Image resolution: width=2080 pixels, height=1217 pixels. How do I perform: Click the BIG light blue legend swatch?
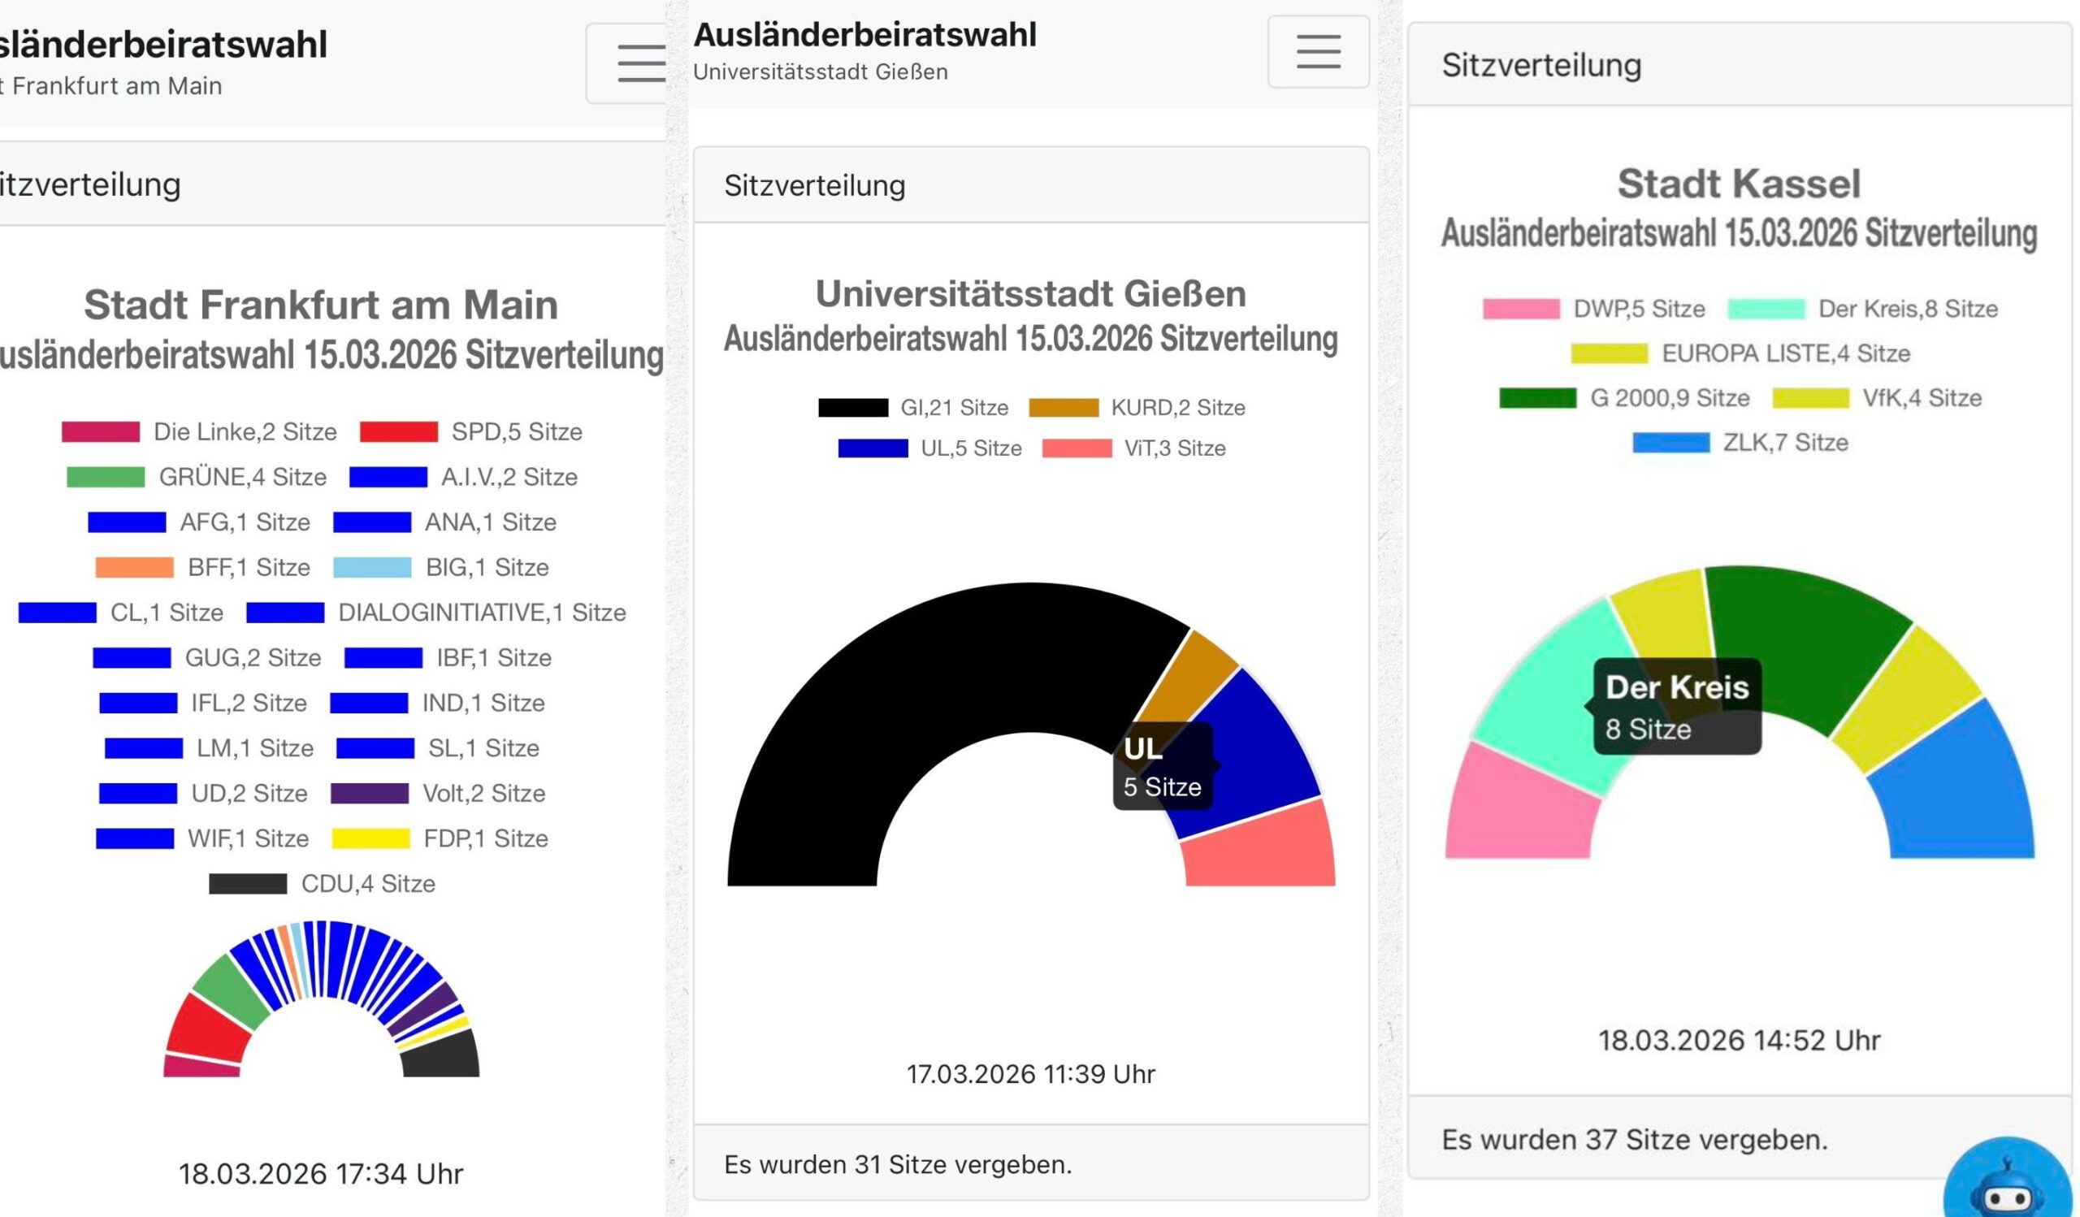[371, 568]
